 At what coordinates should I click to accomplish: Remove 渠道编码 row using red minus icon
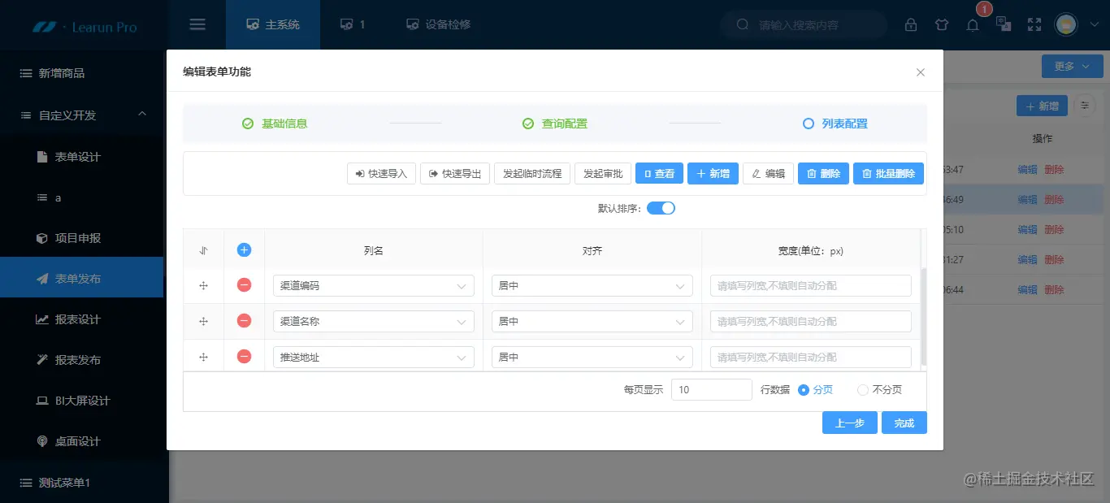pos(243,285)
